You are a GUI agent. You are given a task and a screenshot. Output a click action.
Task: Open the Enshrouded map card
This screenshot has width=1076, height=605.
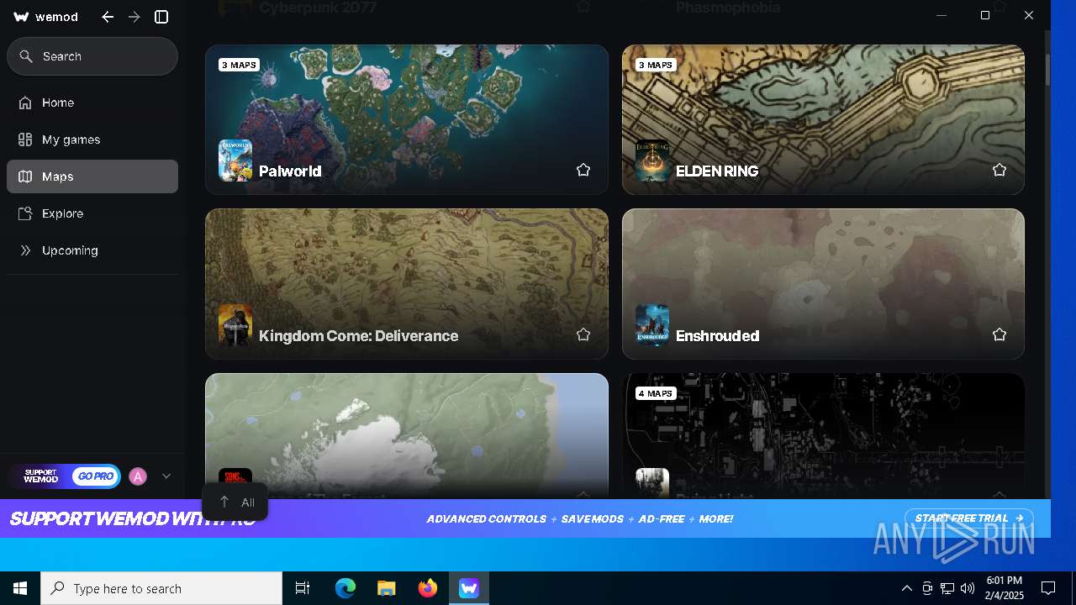click(823, 284)
